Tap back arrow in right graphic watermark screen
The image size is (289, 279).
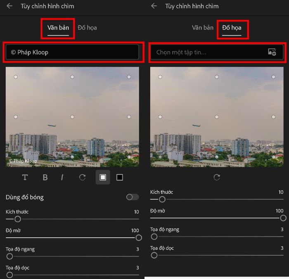pos(154,6)
